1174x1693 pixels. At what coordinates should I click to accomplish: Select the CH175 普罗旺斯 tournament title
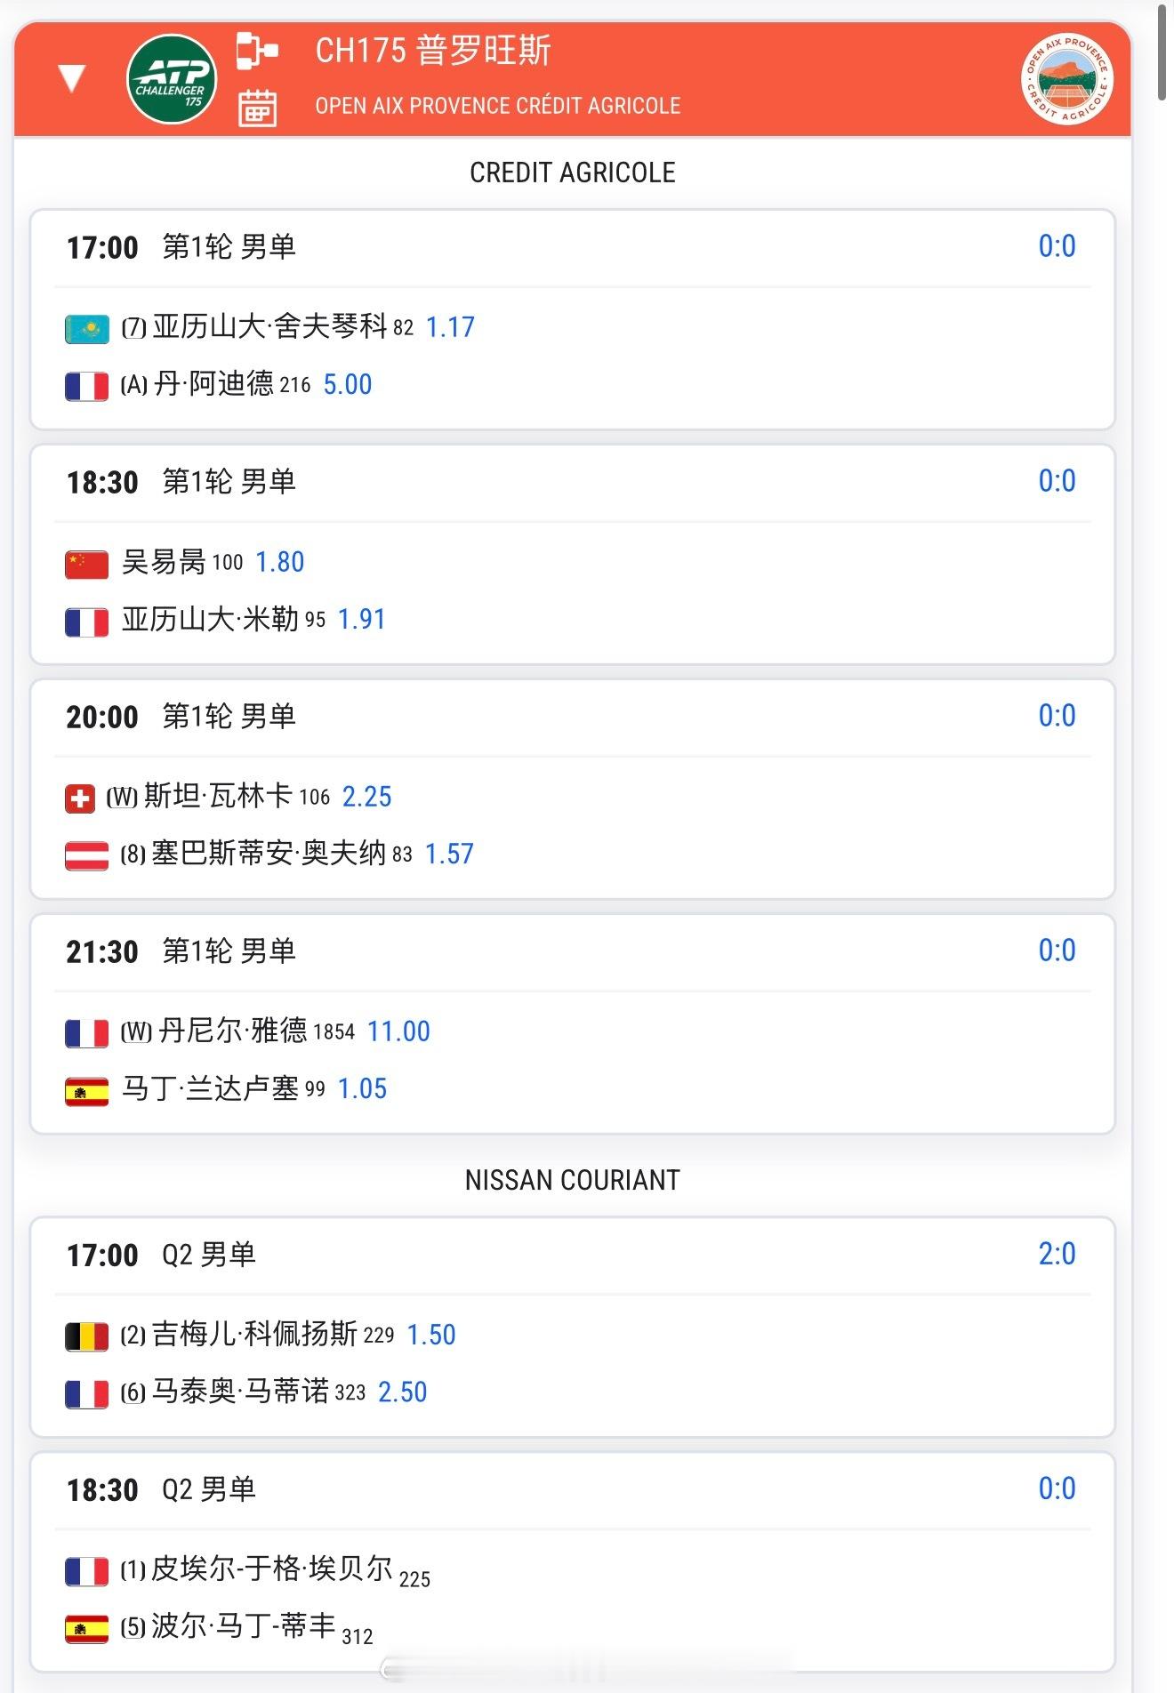point(433,51)
